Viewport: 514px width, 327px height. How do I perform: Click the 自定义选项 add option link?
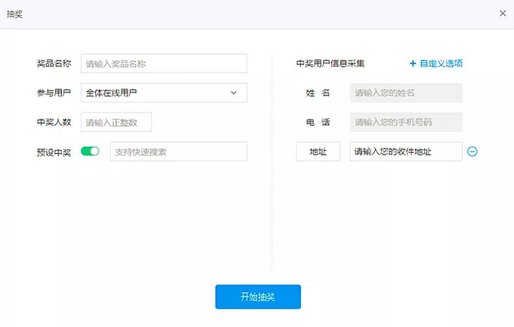pos(436,63)
